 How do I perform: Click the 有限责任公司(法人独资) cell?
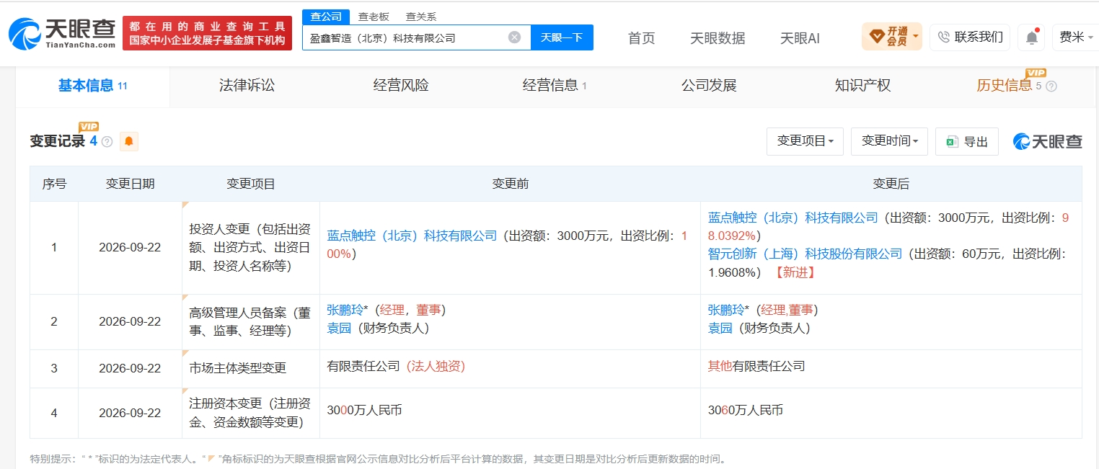point(396,366)
